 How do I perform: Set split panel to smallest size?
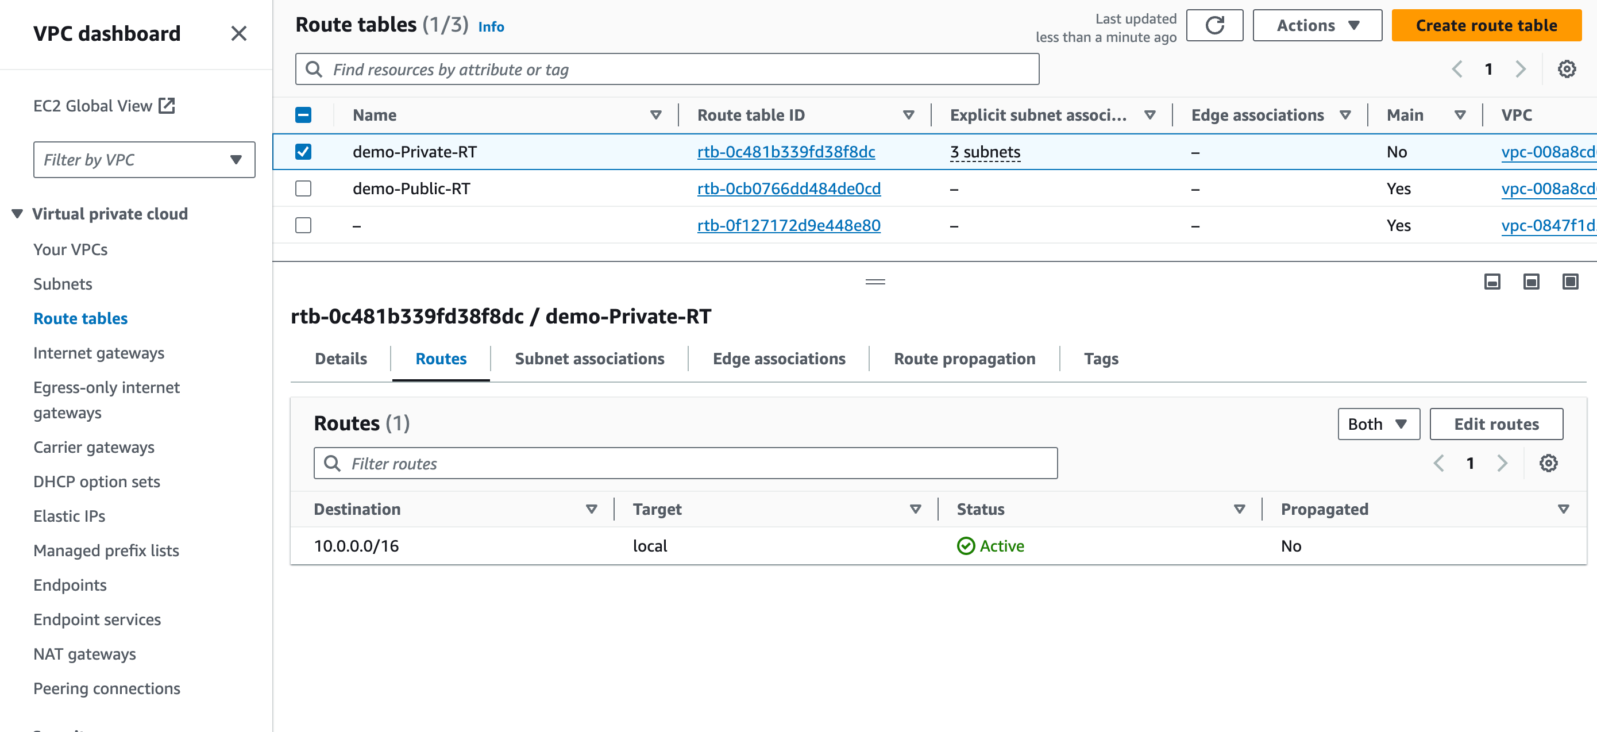(1492, 282)
